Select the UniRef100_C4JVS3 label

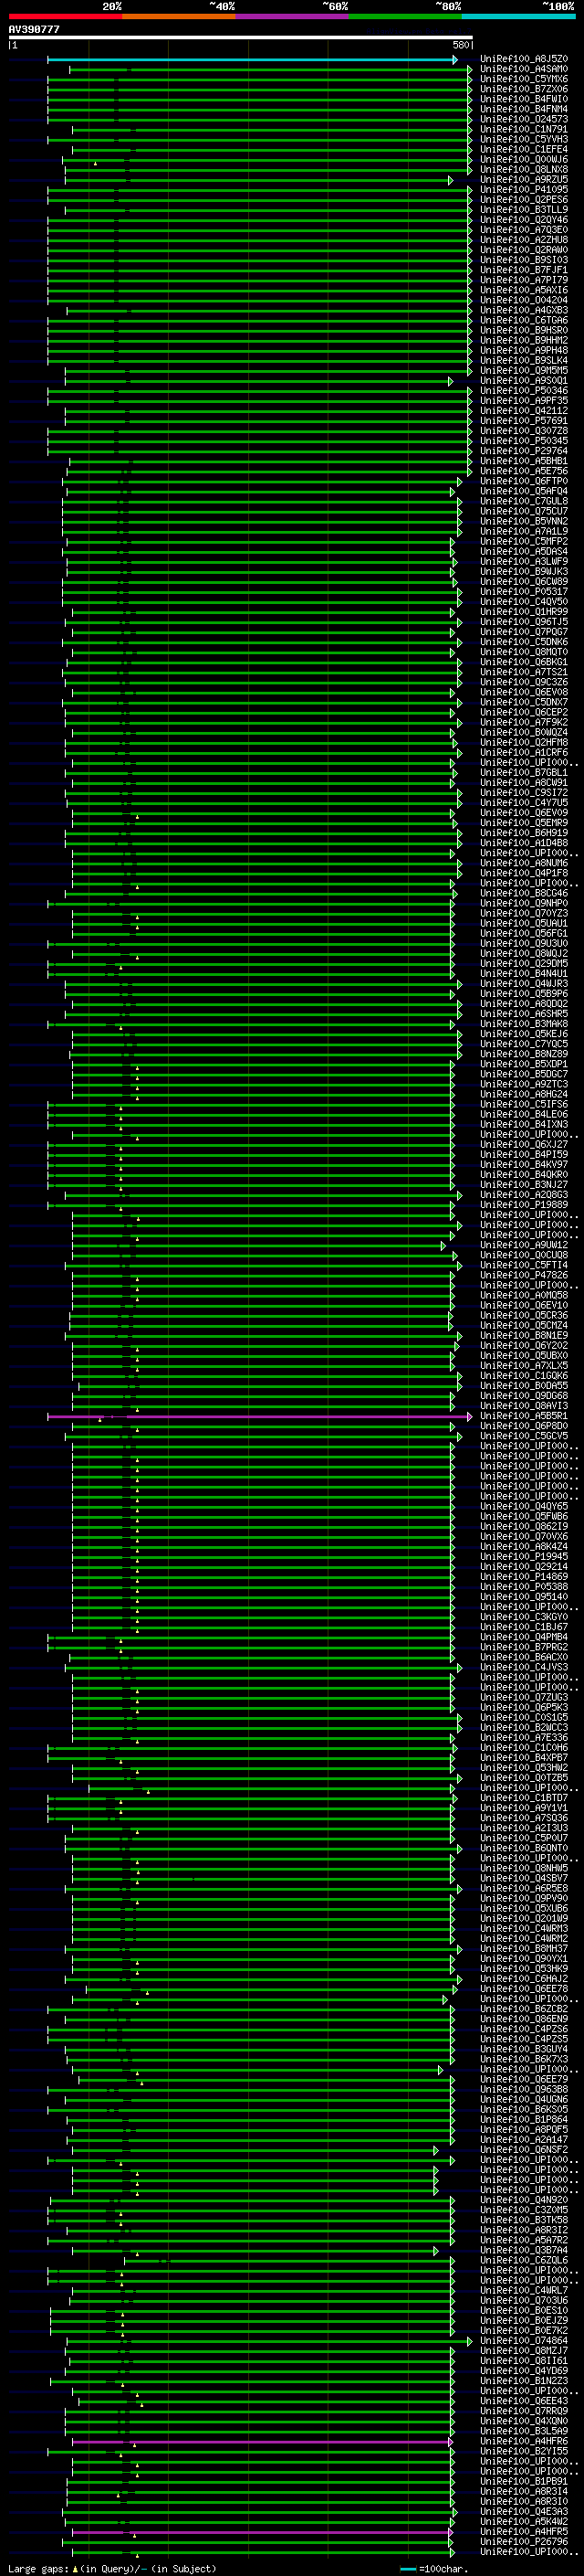pyautogui.click(x=524, y=1668)
